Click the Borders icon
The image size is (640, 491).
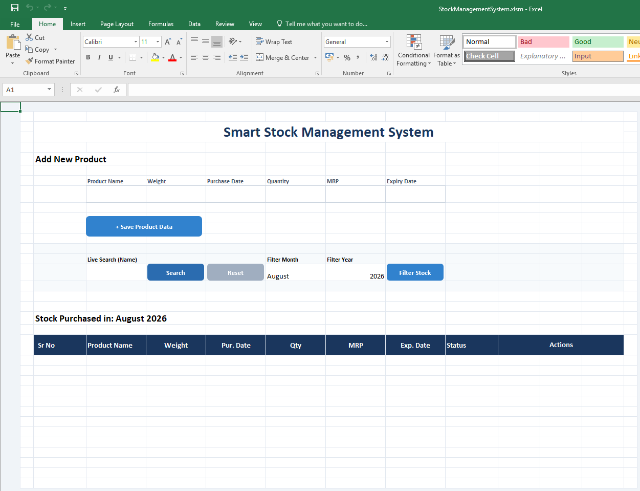point(133,57)
